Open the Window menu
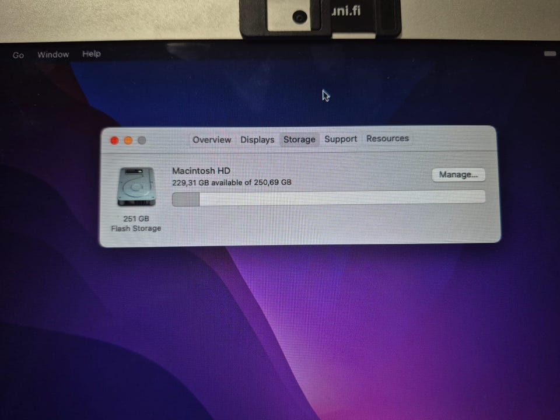560x420 pixels. pyautogui.click(x=53, y=55)
